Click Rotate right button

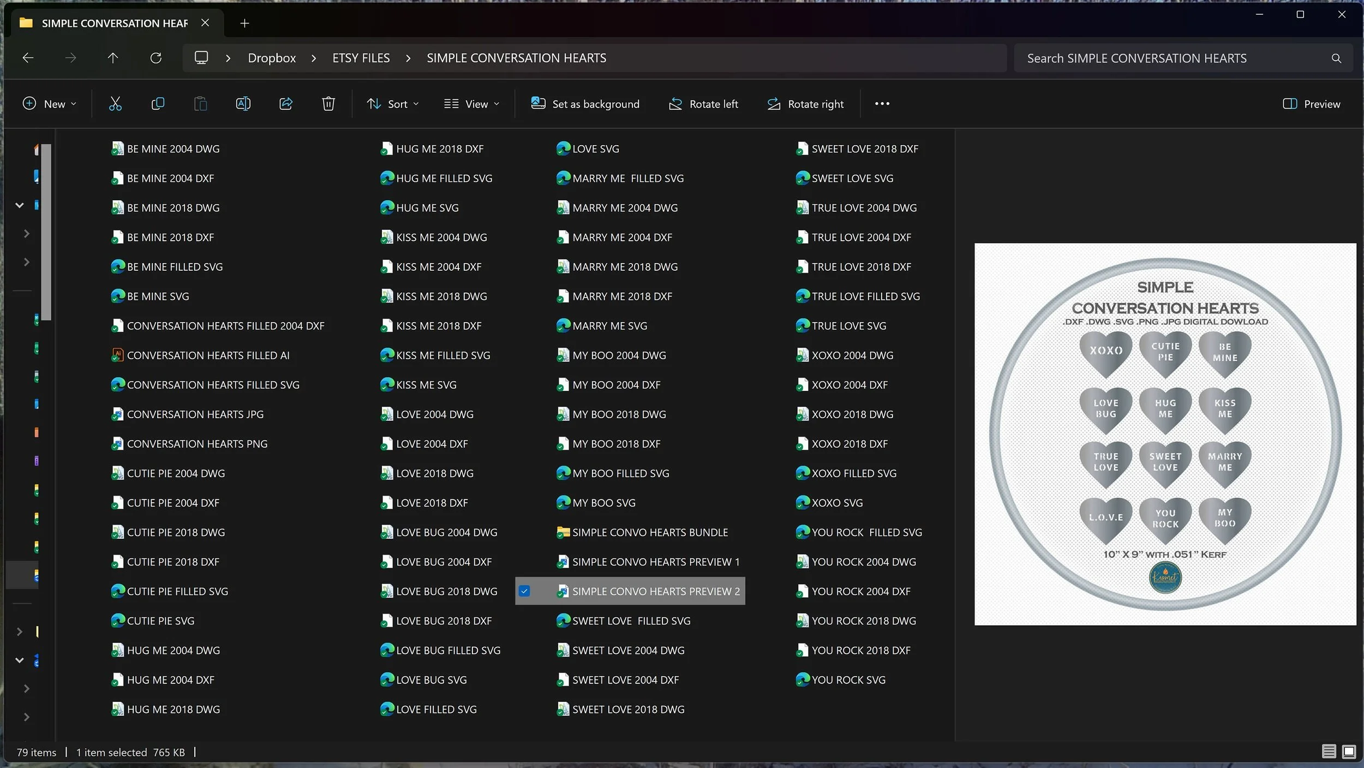pos(805,104)
